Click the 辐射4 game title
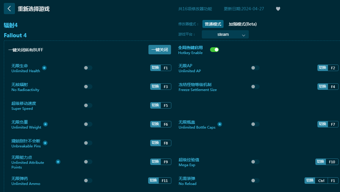The width and height of the screenshot is (340, 192). [x=11, y=25]
